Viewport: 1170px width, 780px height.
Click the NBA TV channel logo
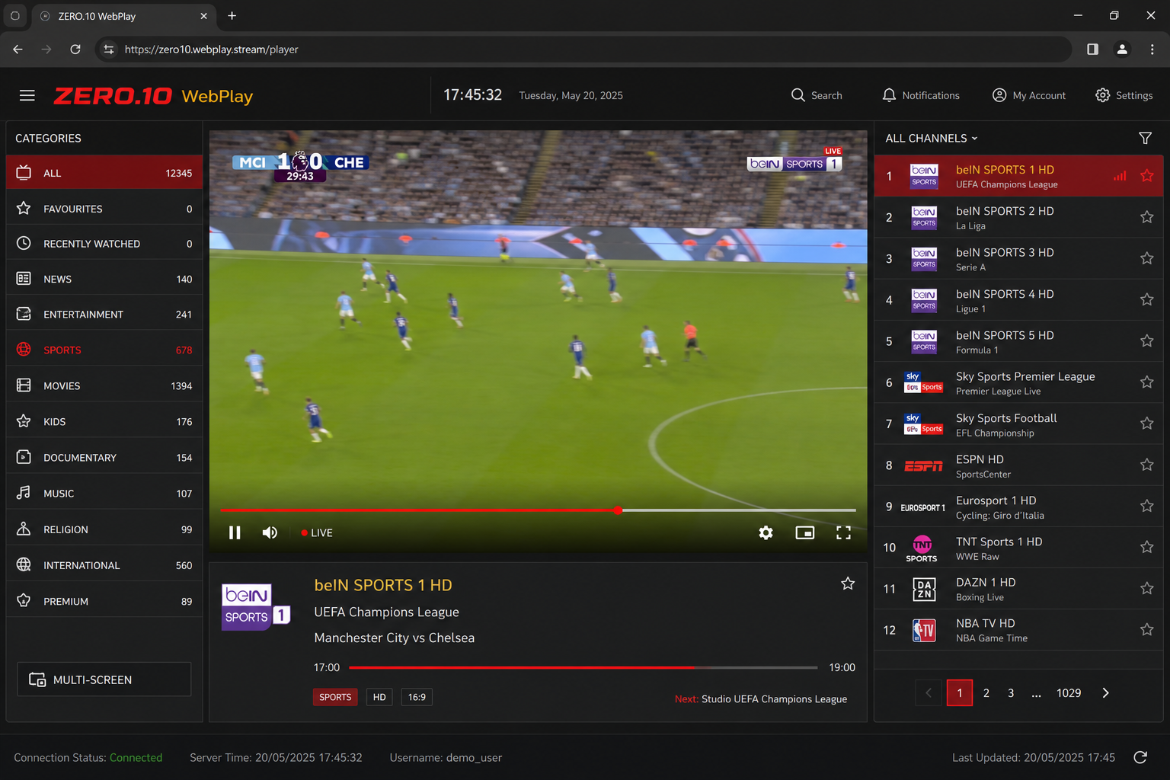pyautogui.click(x=923, y=630)
